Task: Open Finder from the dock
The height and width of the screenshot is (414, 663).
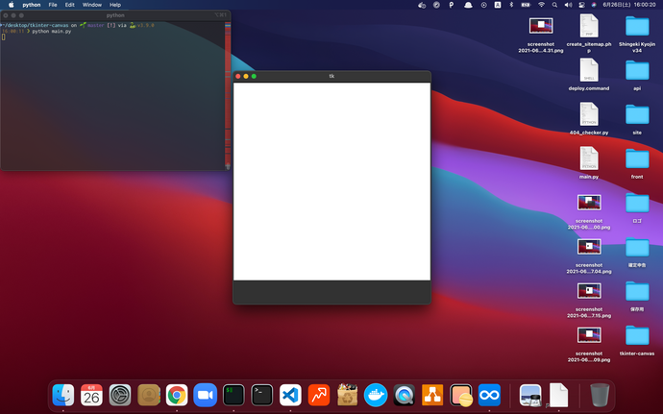Action: point(63,395)
